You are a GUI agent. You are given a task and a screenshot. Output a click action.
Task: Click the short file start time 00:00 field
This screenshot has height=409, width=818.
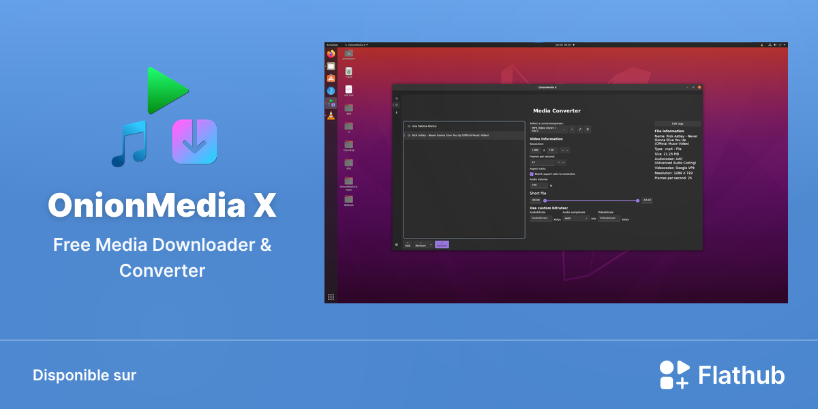click(536, 200)
